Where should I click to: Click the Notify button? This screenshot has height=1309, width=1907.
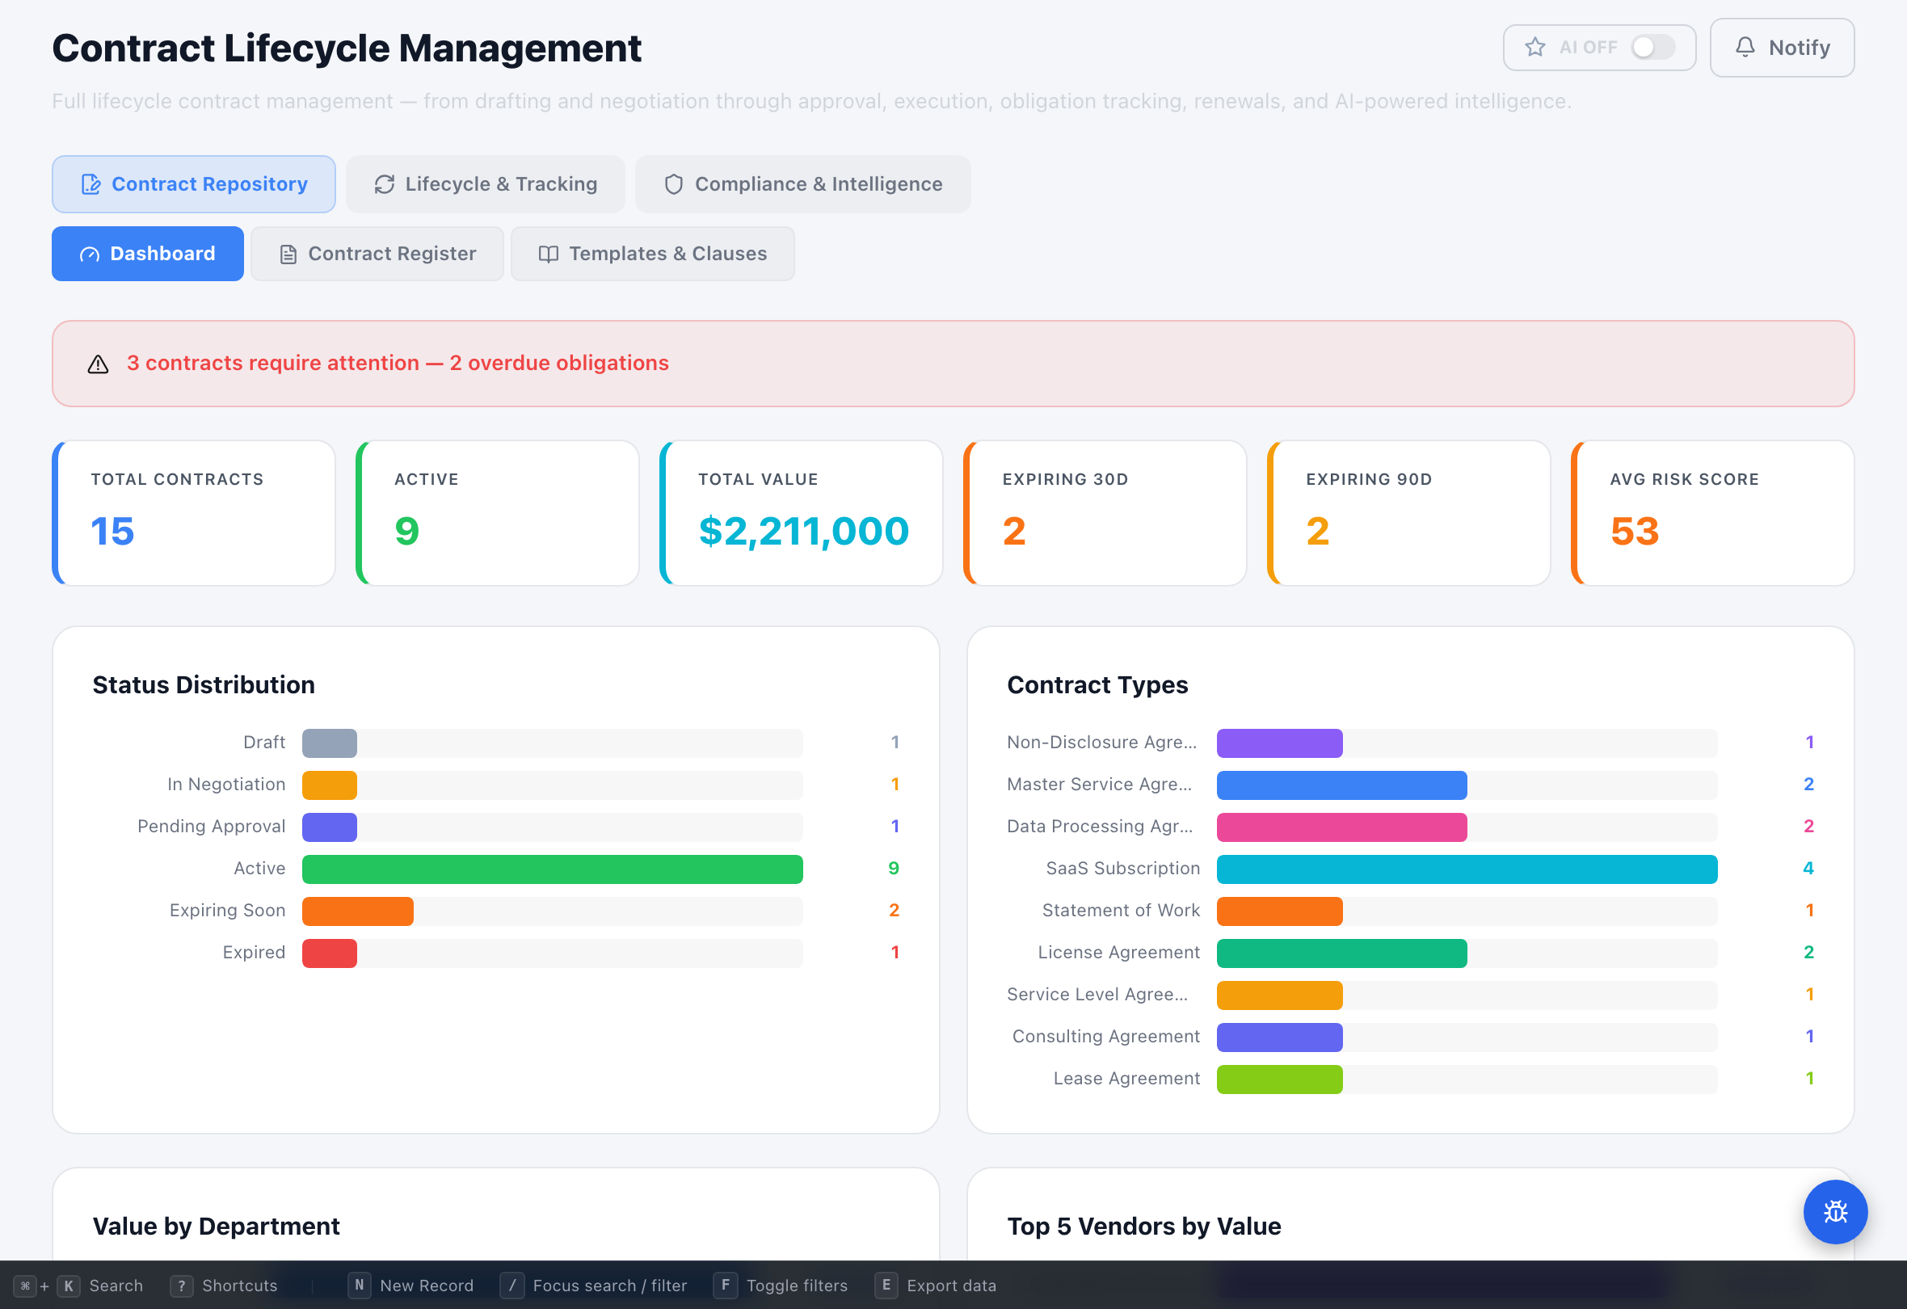point(1782,48)
